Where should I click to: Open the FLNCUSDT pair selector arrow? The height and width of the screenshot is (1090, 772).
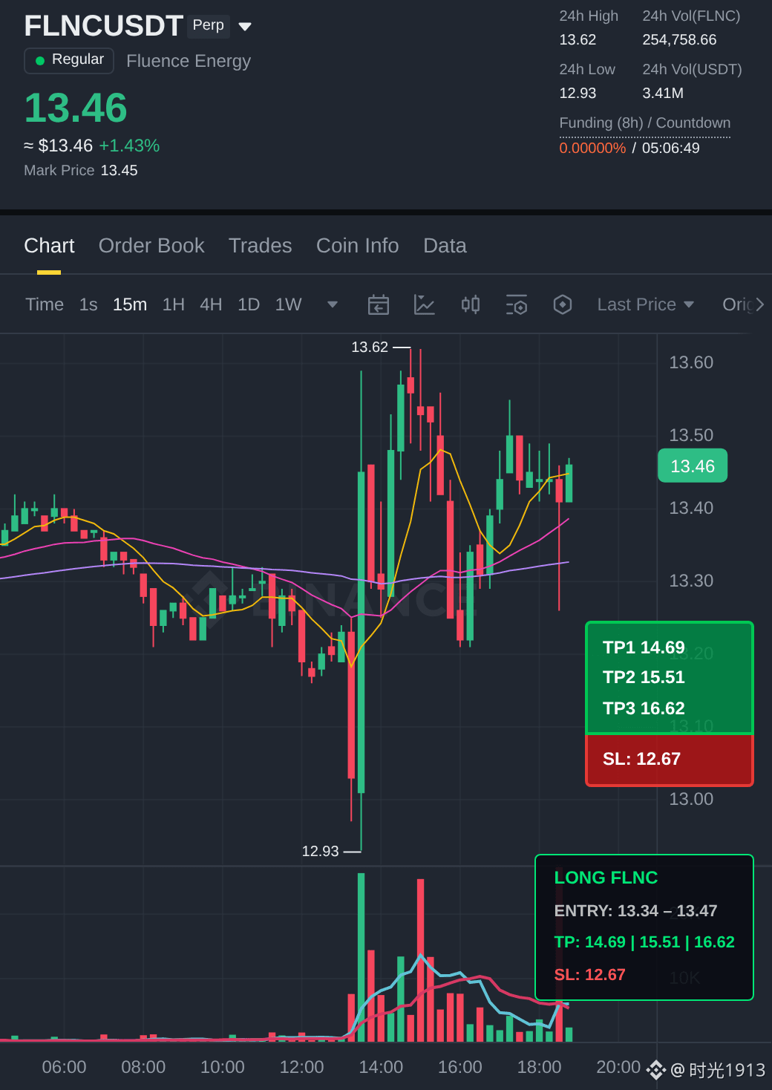(245, 27)
